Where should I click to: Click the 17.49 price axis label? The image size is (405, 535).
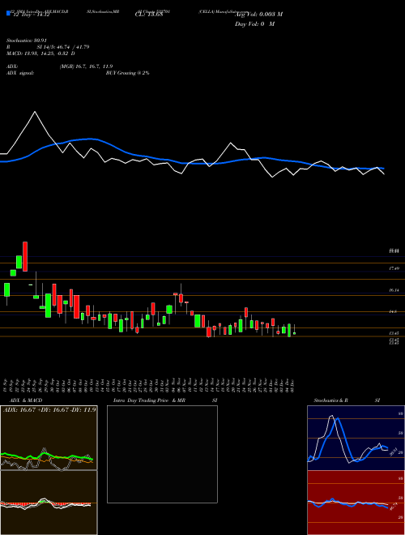(394, 269)
